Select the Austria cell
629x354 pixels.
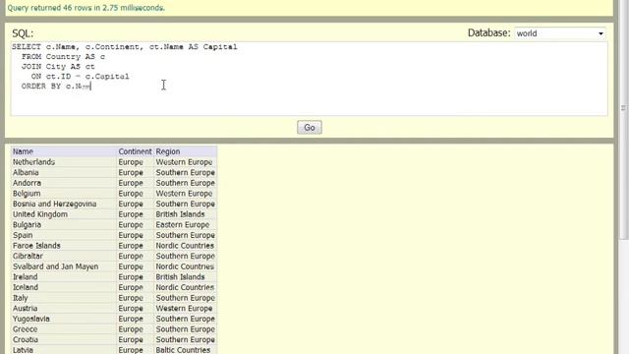[64, 308]
